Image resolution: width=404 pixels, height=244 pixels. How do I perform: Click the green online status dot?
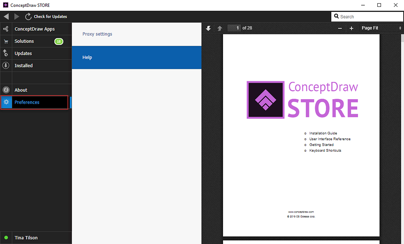tap(6, 238)
